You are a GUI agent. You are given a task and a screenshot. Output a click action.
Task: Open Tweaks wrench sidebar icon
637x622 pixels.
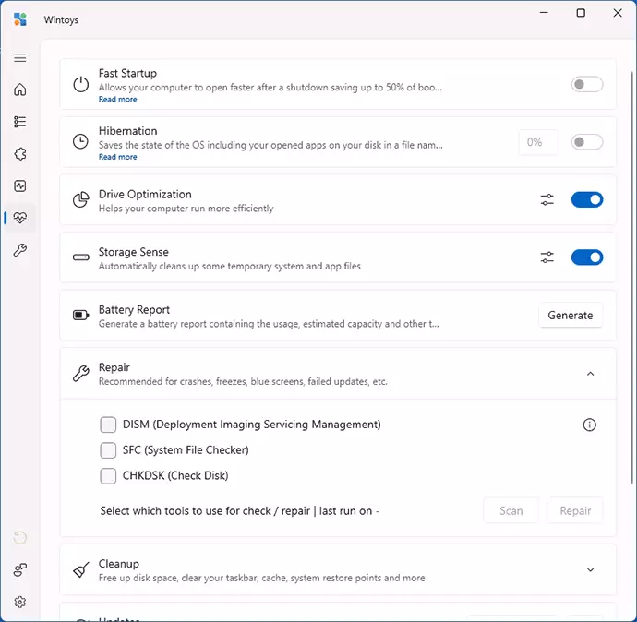[20, 250]
